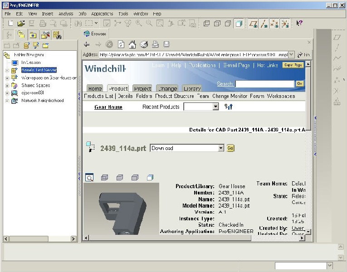Click the Save icon in the main toolbar

coord(32,23)
